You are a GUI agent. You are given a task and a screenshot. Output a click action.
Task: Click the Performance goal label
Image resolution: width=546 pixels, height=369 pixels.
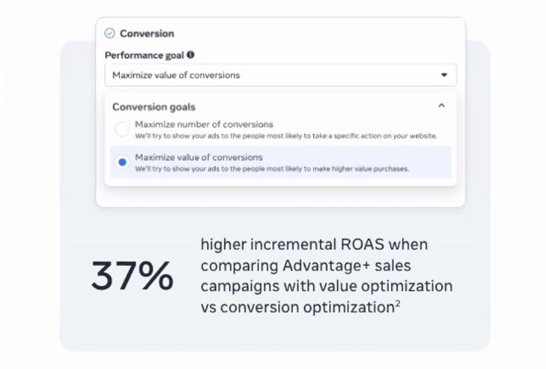click(x=144, y=56)
